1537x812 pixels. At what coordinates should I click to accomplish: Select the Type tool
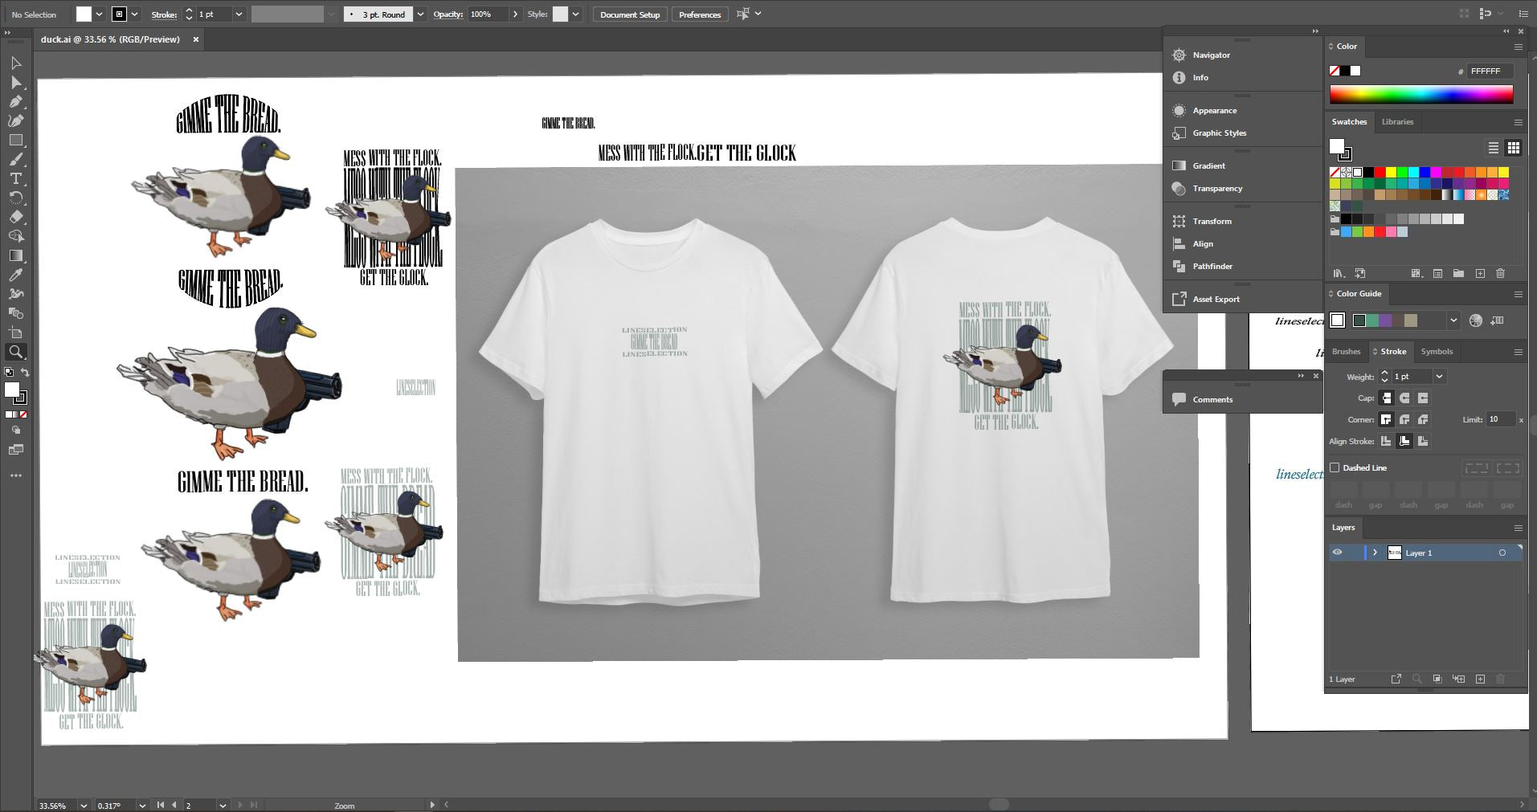[15, 178]
